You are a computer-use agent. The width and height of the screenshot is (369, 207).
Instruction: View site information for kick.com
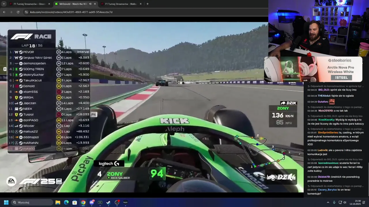[26, 12]
